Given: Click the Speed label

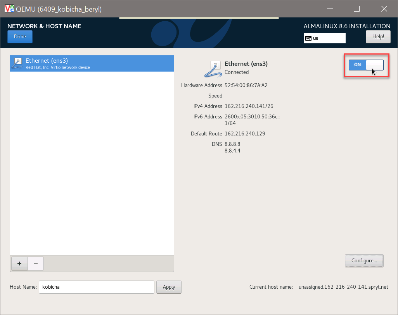Looking at the screenshot, I should coord(215,96).
